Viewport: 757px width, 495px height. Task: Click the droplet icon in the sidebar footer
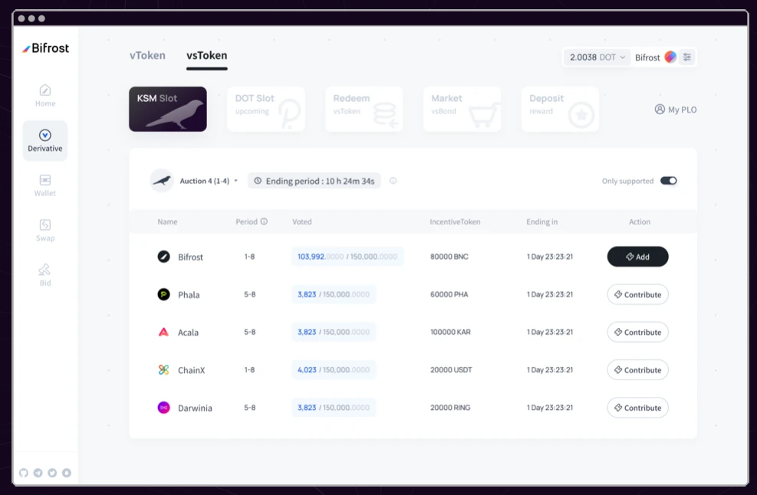coord(67,473)
